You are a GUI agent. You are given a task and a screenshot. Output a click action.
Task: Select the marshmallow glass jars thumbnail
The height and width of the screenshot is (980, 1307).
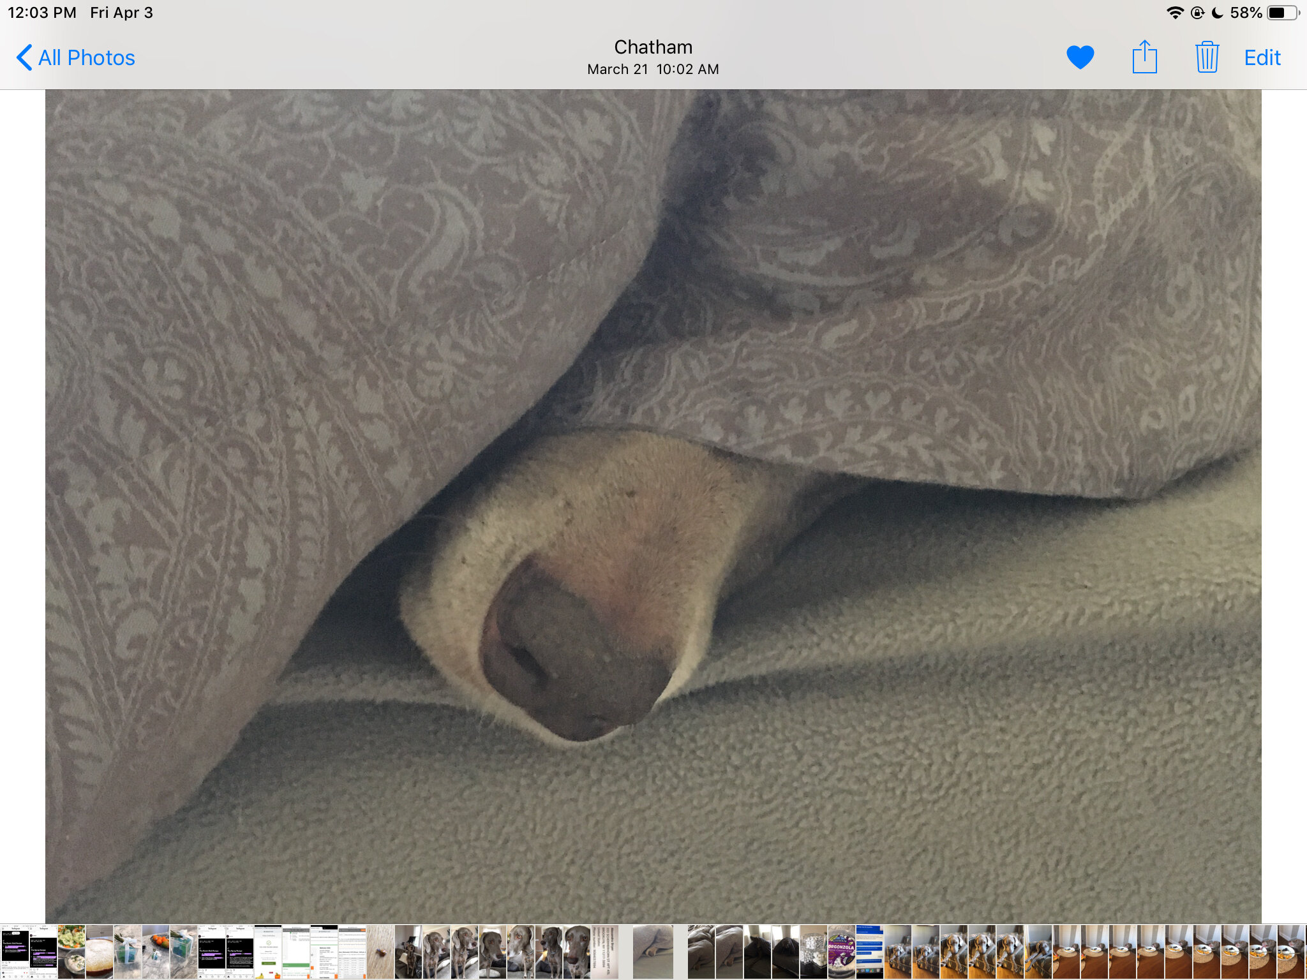click(x=813, y=952)
